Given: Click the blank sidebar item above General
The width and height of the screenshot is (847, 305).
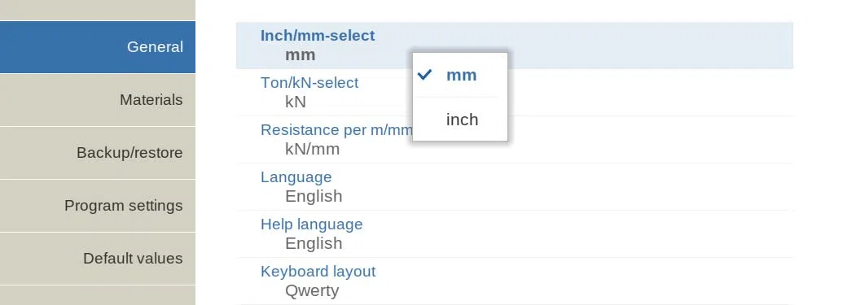Looking at the screenshot, I should pyautogui.click(x=98, y=11).
